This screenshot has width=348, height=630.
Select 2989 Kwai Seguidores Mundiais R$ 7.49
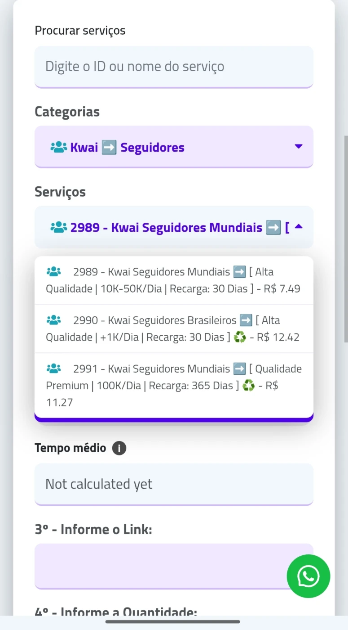173,280
